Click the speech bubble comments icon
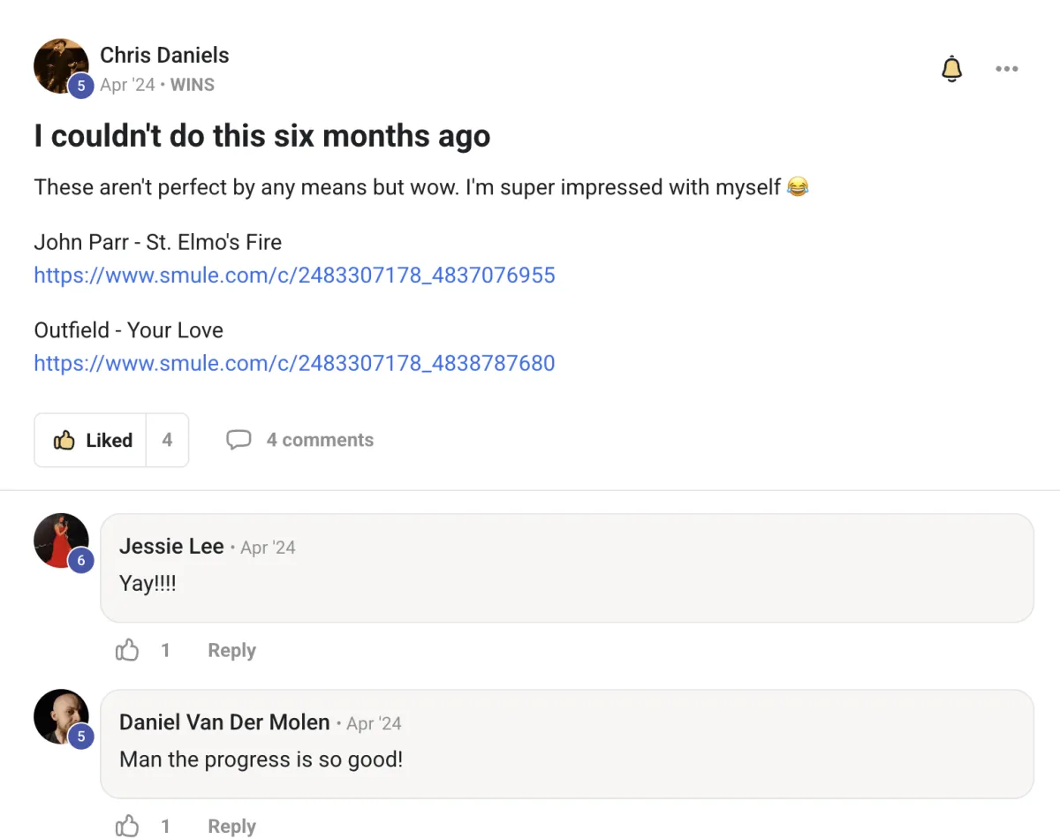This screenshot has height=839, width=1060. pos(238,440)
